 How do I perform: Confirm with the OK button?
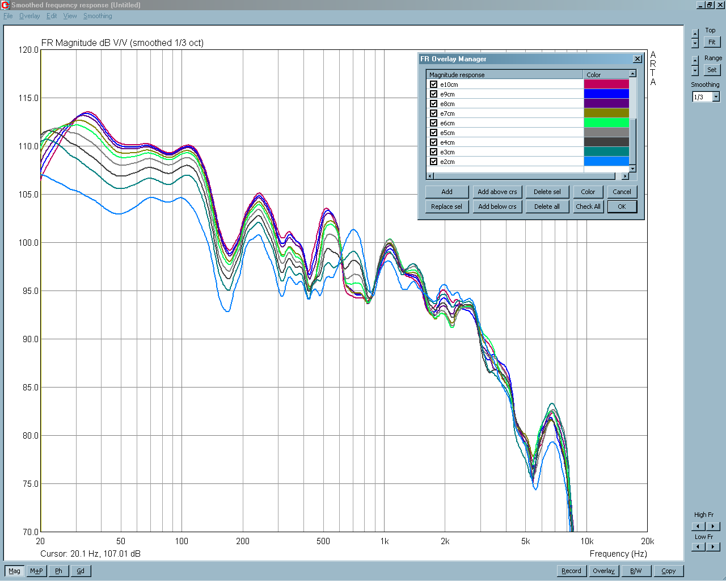click(x=622, y=207)
